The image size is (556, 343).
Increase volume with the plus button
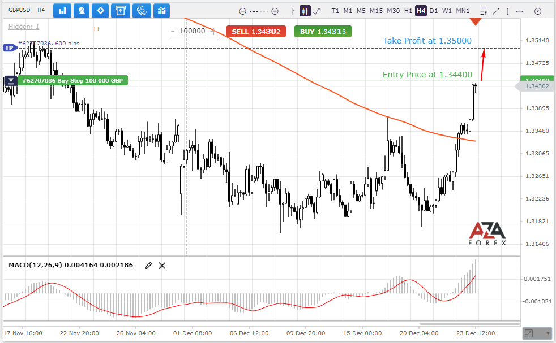[x=213, y=32]
